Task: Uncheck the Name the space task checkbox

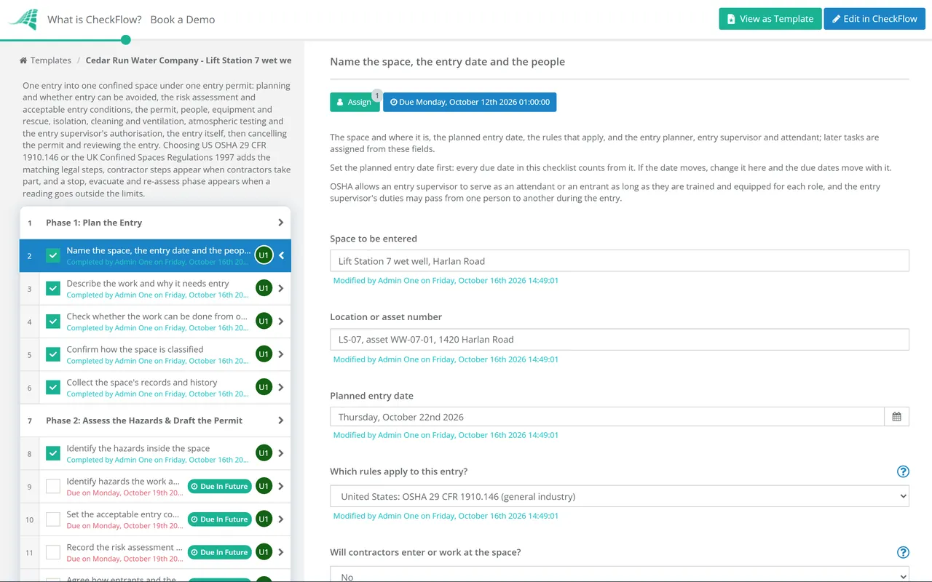Action: [x=53, y=255]
